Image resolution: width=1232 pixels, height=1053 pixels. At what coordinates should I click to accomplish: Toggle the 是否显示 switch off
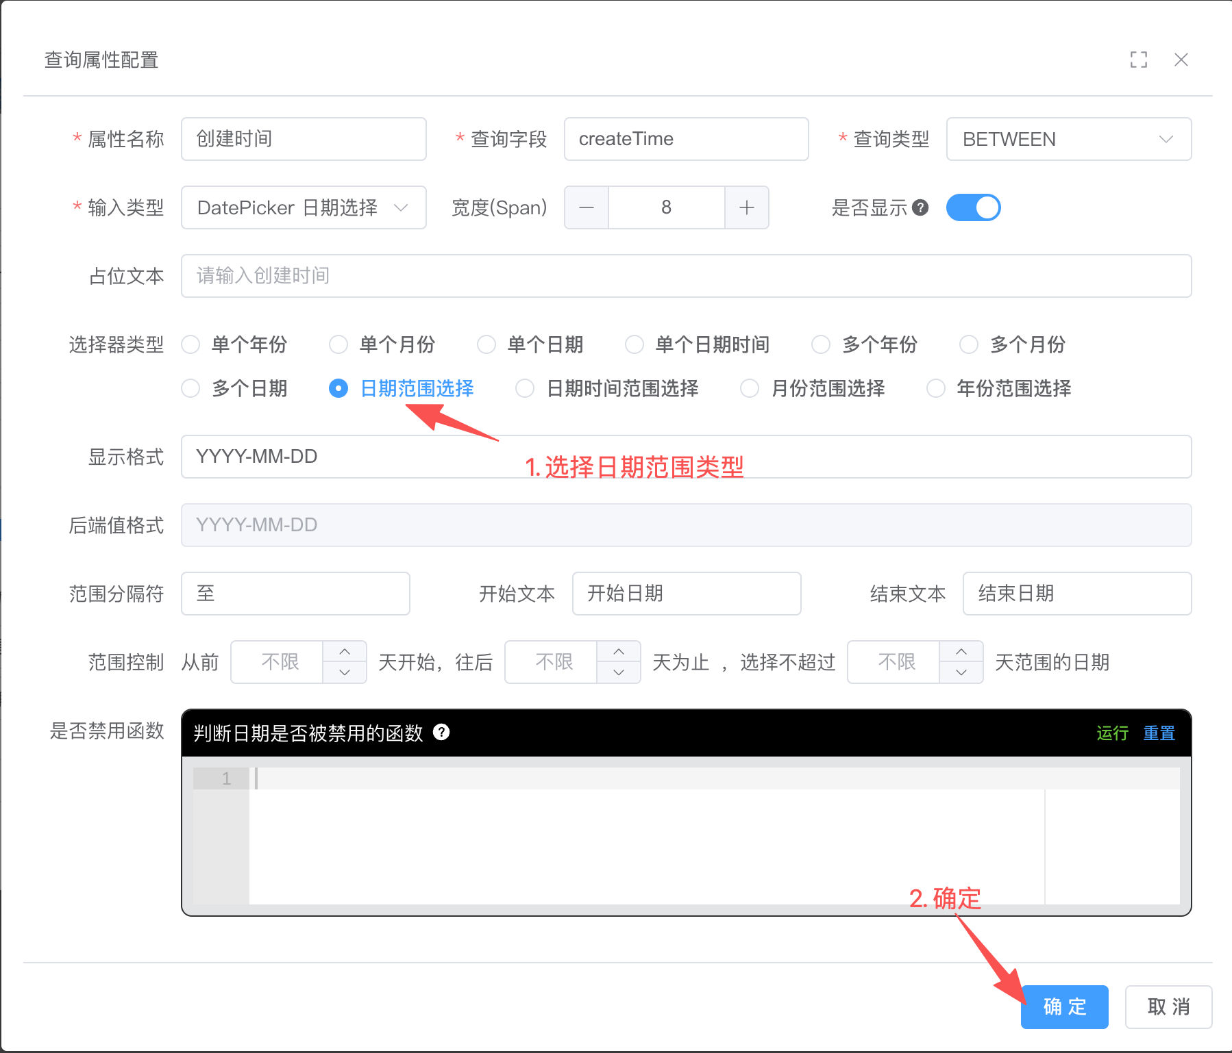click(x=973, y=207)
